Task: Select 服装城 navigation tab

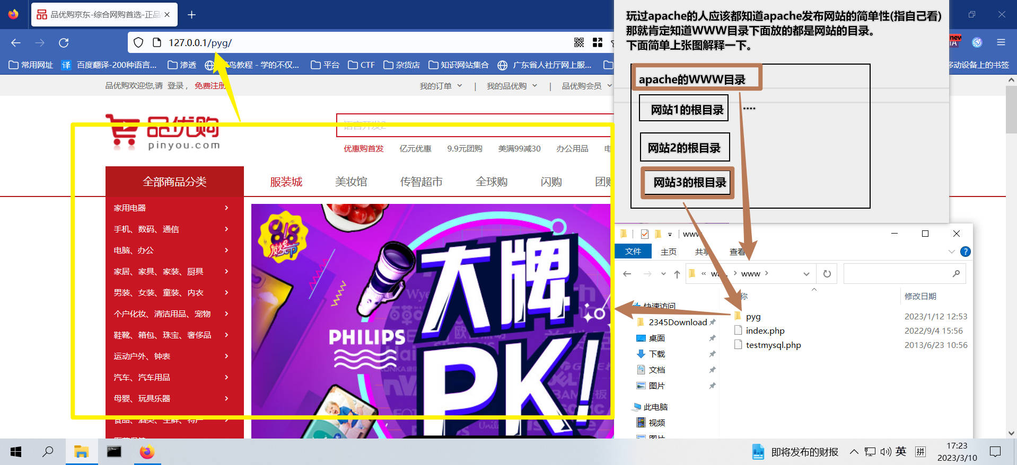Action: coord(286,182)
